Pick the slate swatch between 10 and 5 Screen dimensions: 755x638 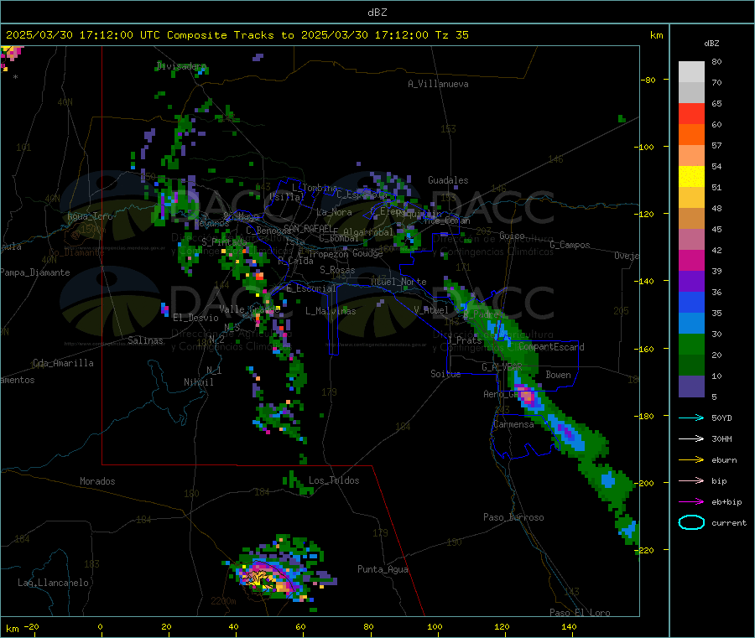pos(691,386)
